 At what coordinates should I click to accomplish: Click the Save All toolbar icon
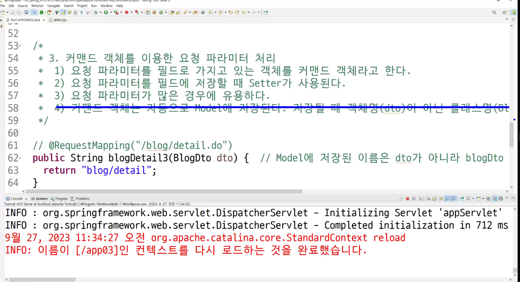19,12
